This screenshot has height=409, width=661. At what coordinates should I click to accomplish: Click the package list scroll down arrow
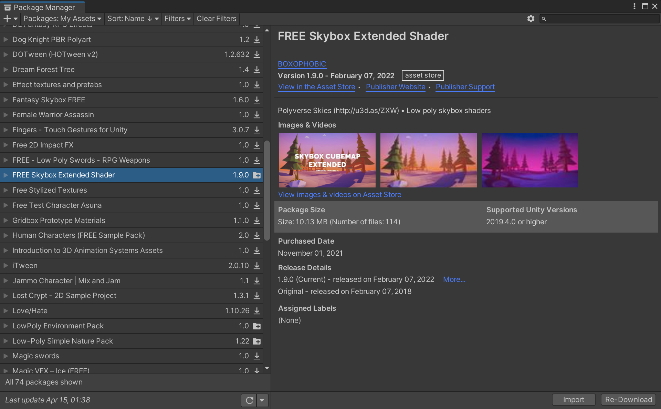(x=267, y=368)
